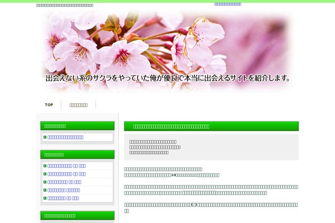This screenshot has height=223, width=335.
Task: Open the first link in the second sidebar list
Action: point(66,166)
